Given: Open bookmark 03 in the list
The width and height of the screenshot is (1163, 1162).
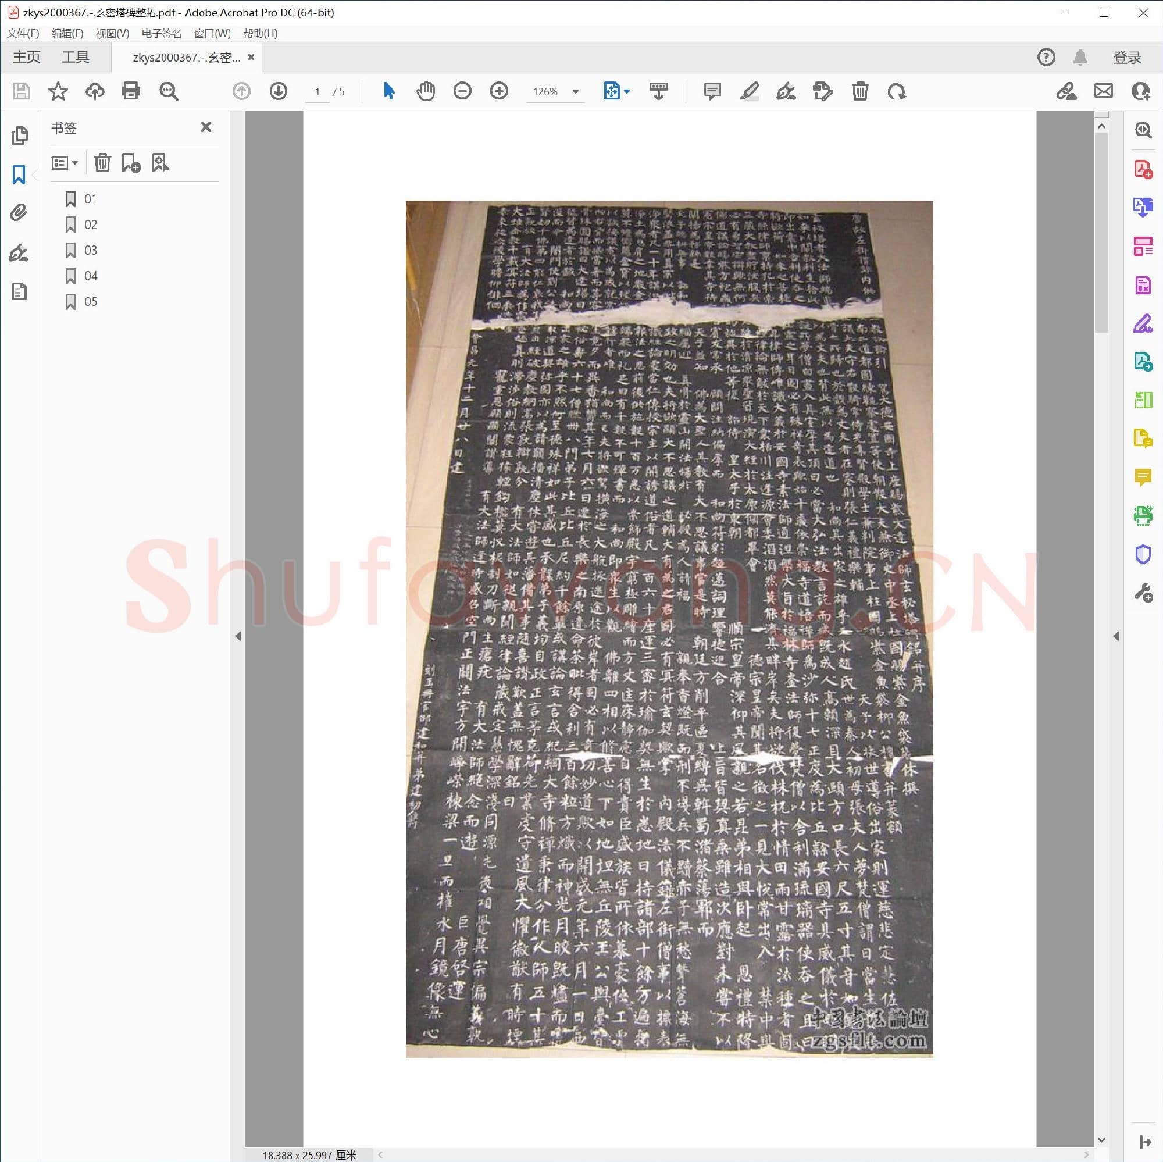Looking at the screenshot, I should coord(90,250).
